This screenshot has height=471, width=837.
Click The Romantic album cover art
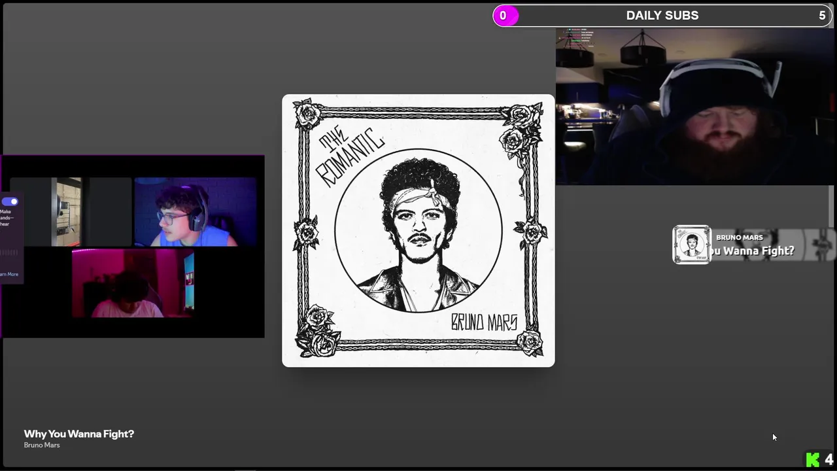pyautogui.click(x=418, y=230)
